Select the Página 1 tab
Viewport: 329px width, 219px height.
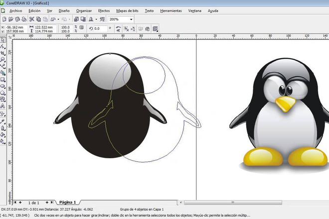point(68,202)
